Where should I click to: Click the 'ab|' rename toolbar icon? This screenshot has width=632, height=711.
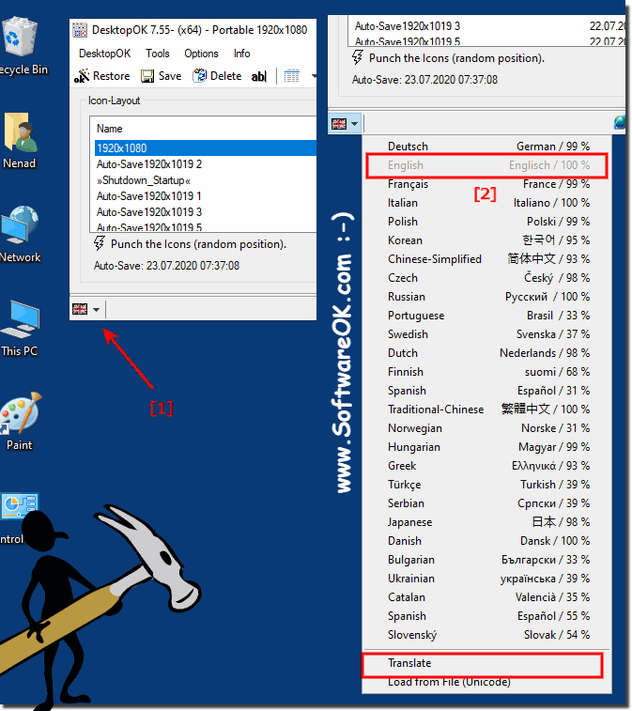[x=259, y=76]
